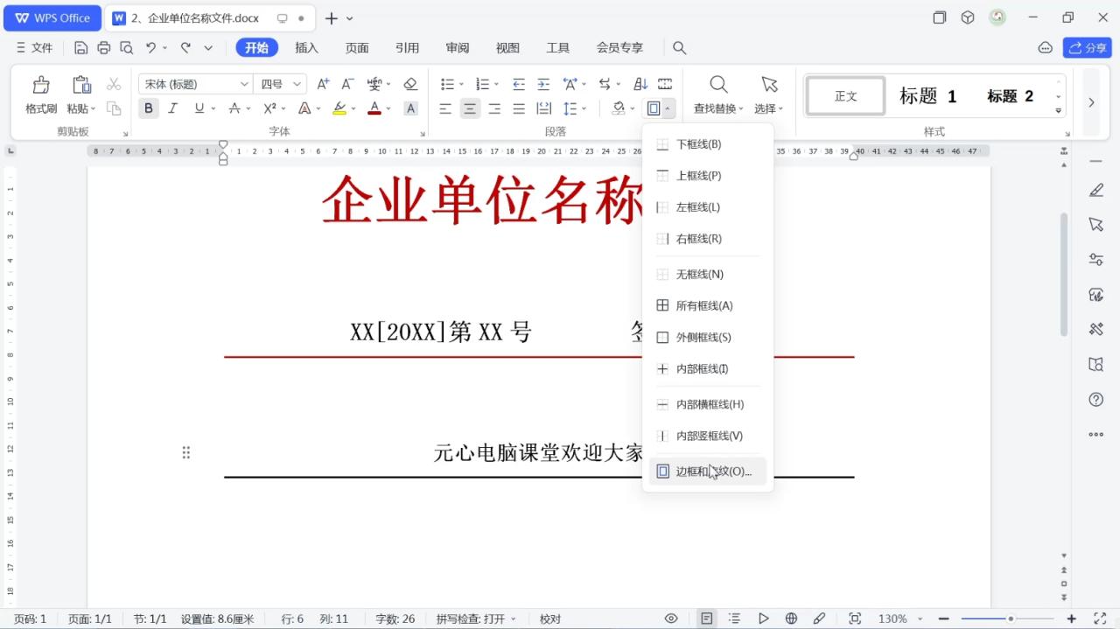Image resolution: width=1120 pixels, height=629 pixels.
Task: Click the Print Preview icon
Action: (x=127, y=48)
